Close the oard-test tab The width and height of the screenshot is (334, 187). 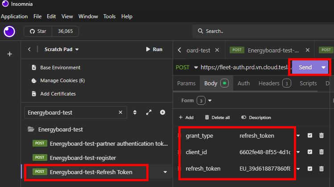(217, 50)
